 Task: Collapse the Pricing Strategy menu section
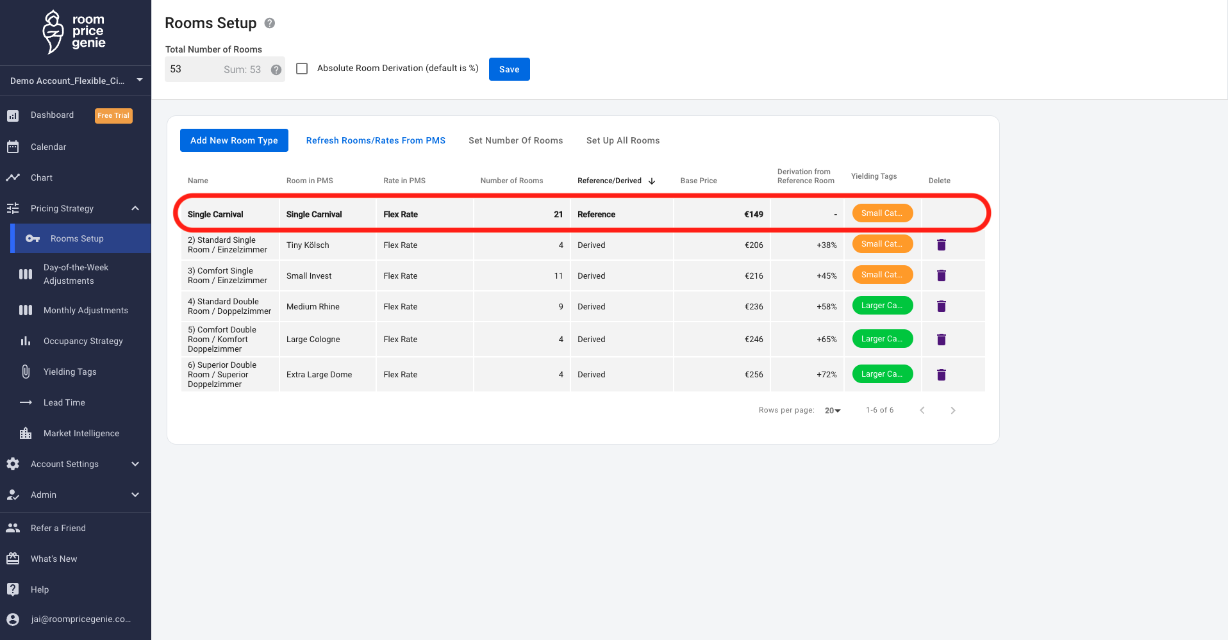pos(135,208)
